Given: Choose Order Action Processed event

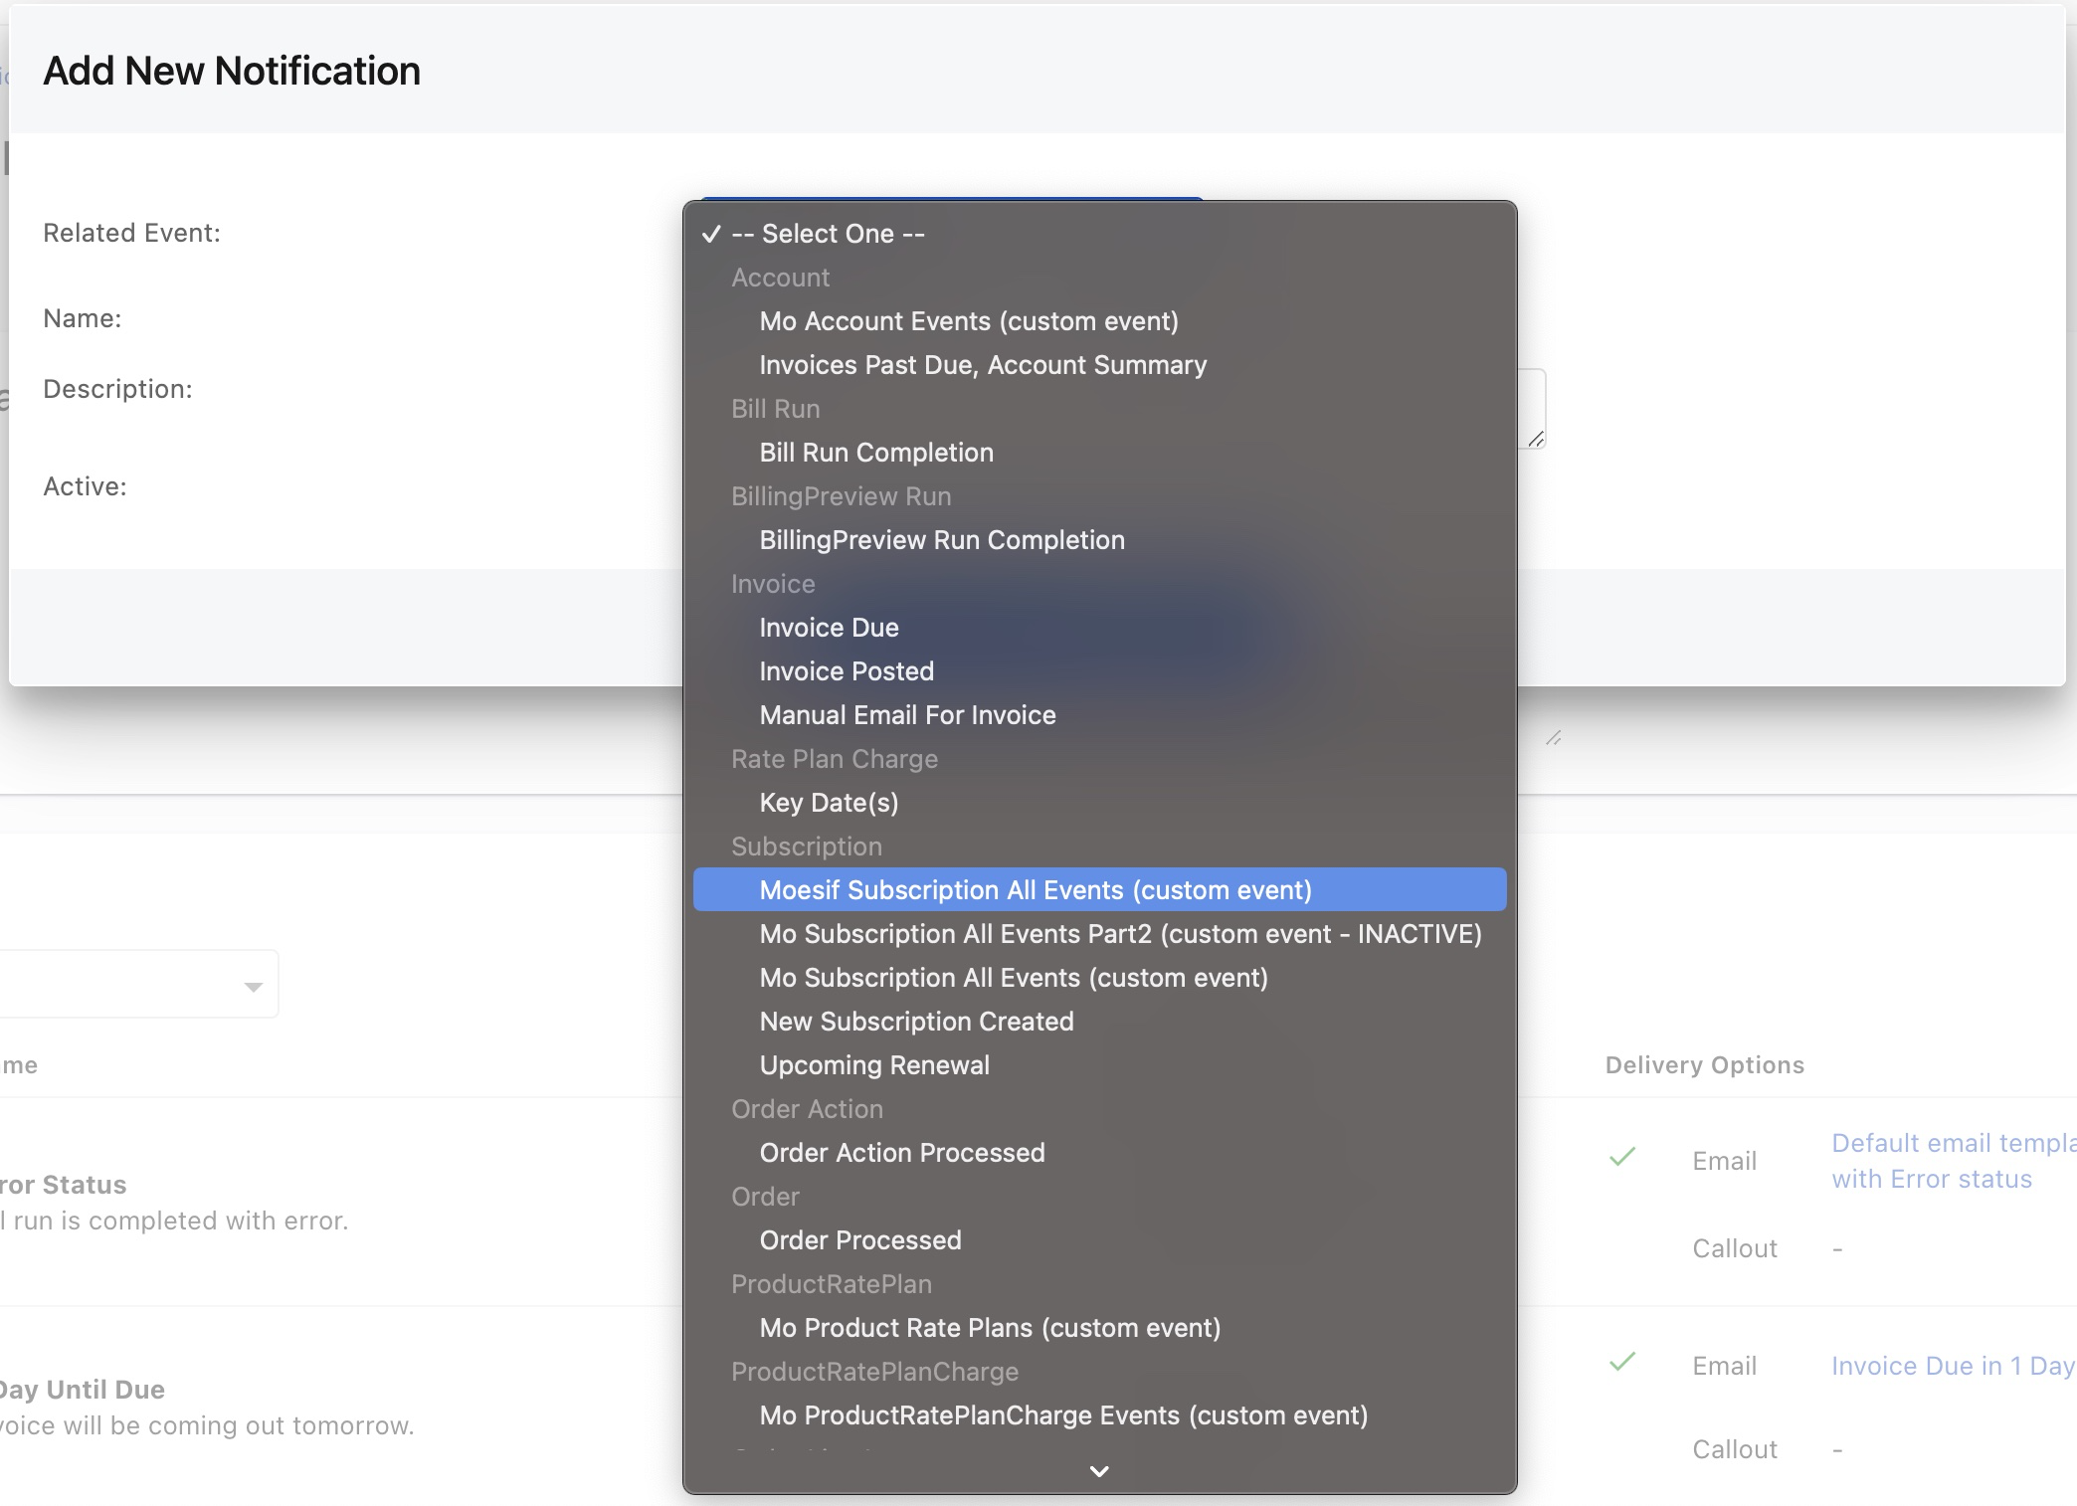Looking at the screenshot, I should point(901,1153).
